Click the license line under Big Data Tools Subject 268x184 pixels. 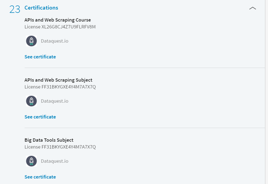(x=60, y=147)
